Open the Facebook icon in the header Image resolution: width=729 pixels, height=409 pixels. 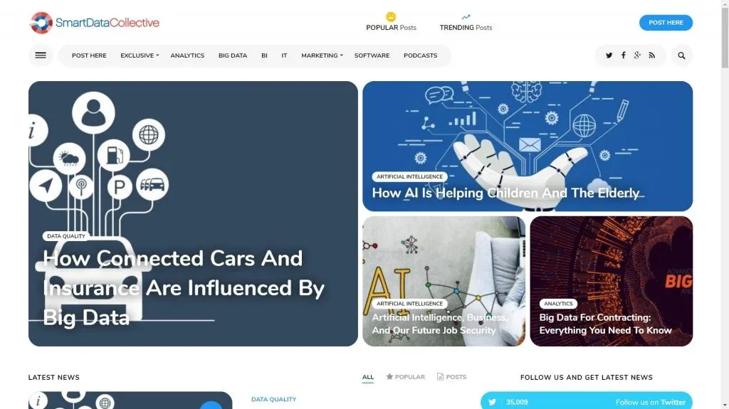pos(623,55)
